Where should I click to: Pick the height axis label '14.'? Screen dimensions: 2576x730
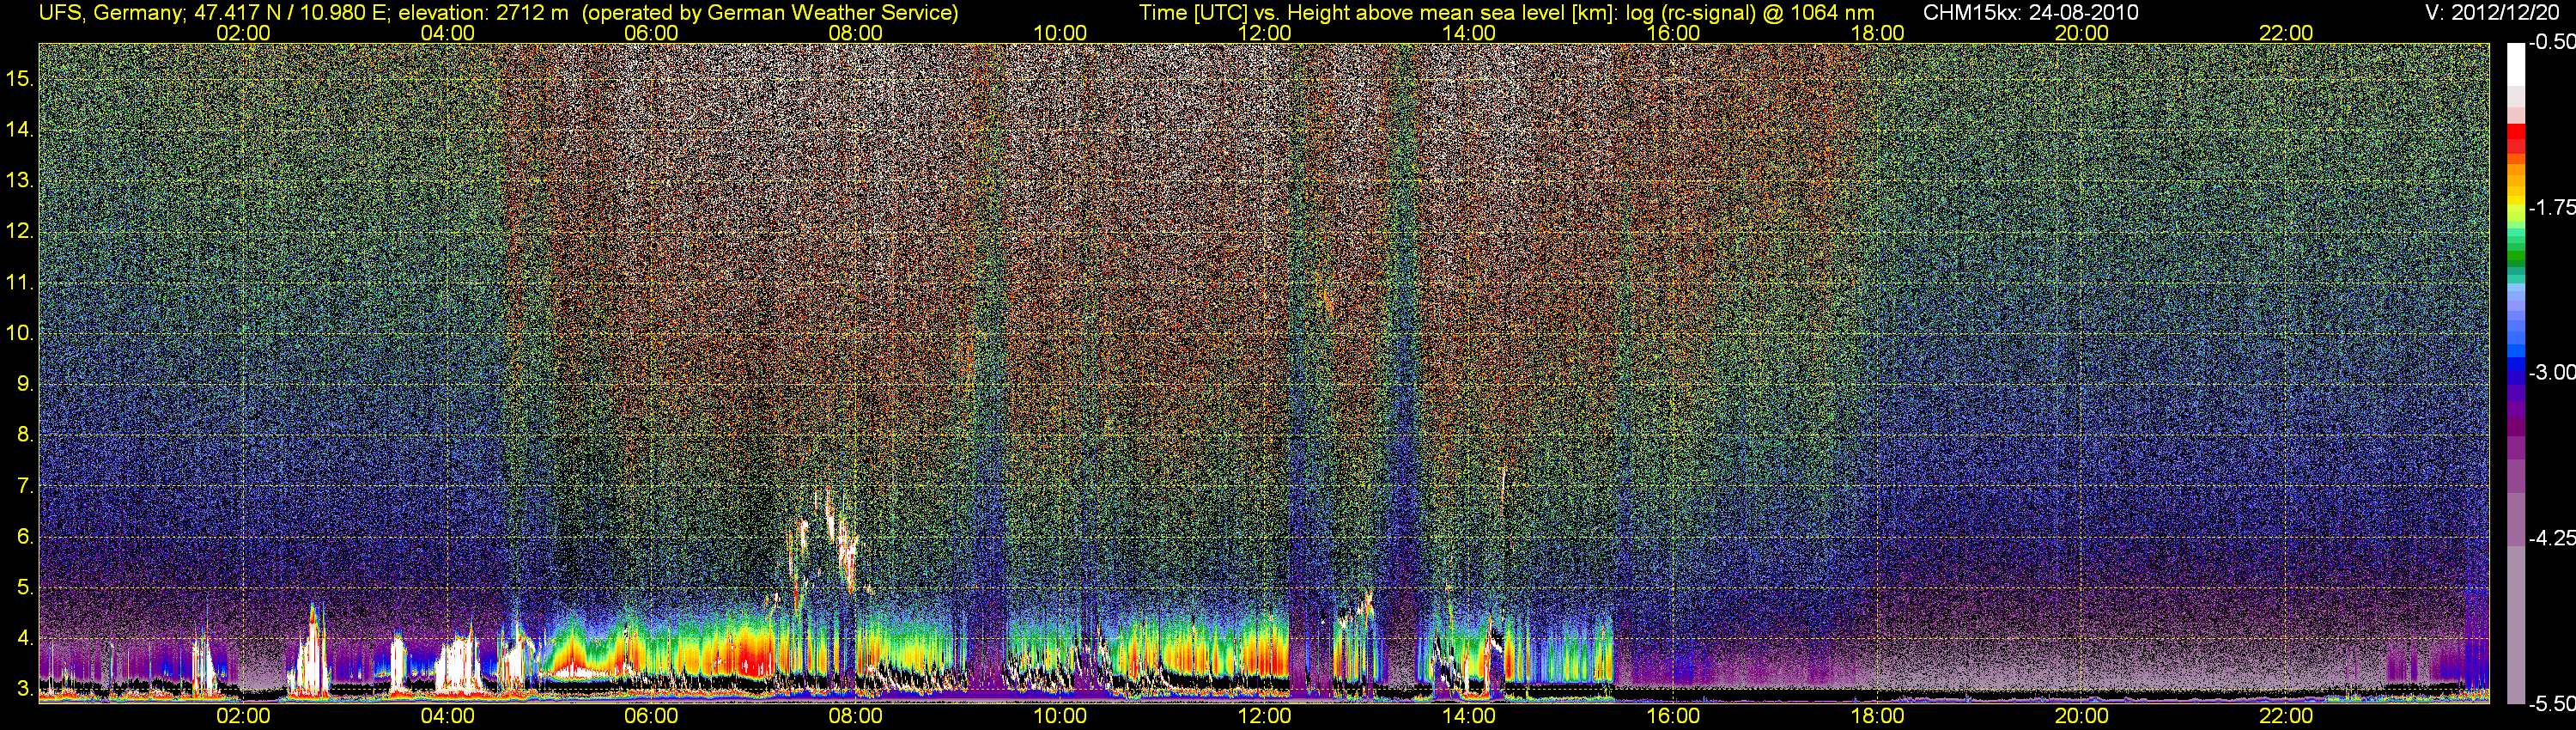[x=20, y=130]
